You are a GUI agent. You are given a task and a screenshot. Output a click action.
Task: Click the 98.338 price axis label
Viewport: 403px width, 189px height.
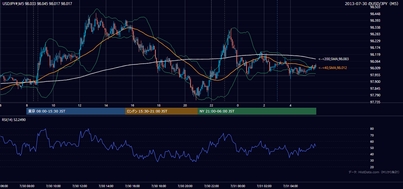point(375,27)
